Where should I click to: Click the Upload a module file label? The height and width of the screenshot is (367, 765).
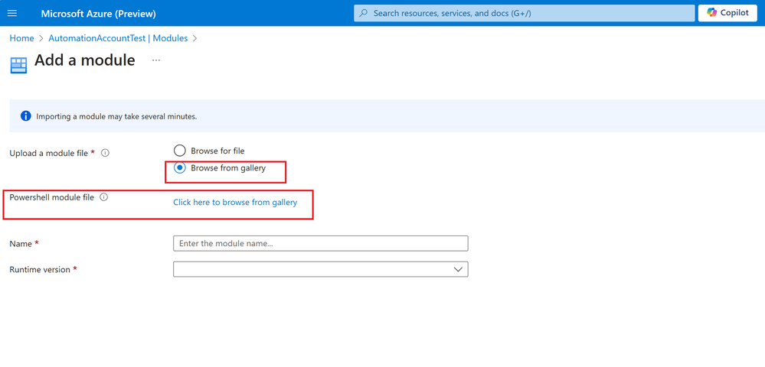coord(49,153)
